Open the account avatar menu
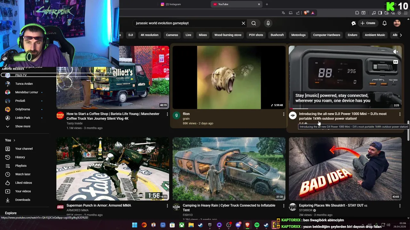The width and height of the screenshot is (410, 230). (x=397, y=23)
